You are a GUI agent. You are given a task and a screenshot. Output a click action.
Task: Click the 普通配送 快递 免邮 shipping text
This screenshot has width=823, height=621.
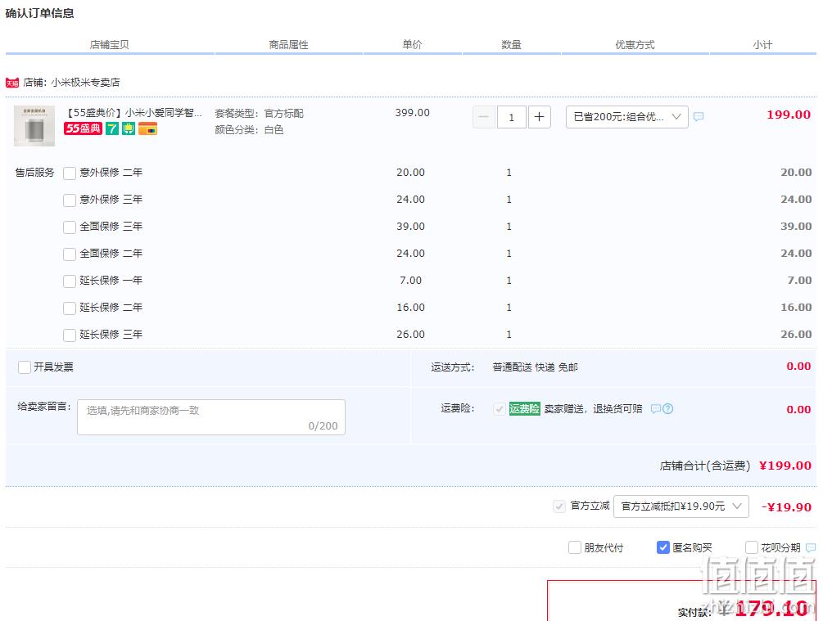(x=535, y=367)
